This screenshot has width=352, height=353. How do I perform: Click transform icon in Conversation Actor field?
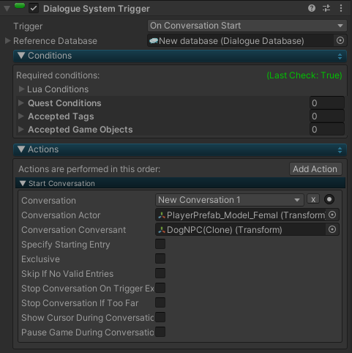click(162, 215)
